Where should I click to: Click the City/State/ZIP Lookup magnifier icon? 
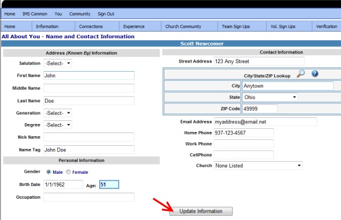301,74
